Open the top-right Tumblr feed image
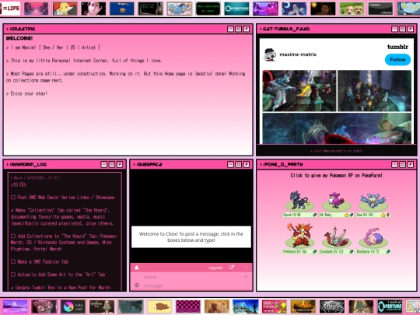 tap(374, 91)
